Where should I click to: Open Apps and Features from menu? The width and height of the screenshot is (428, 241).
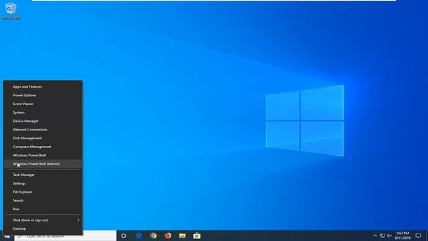(x=43, y=86)
